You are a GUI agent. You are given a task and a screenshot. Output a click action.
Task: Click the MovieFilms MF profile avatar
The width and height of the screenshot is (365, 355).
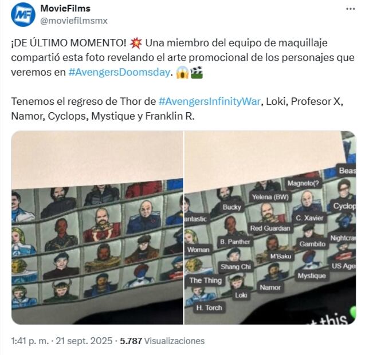(23, 14)
